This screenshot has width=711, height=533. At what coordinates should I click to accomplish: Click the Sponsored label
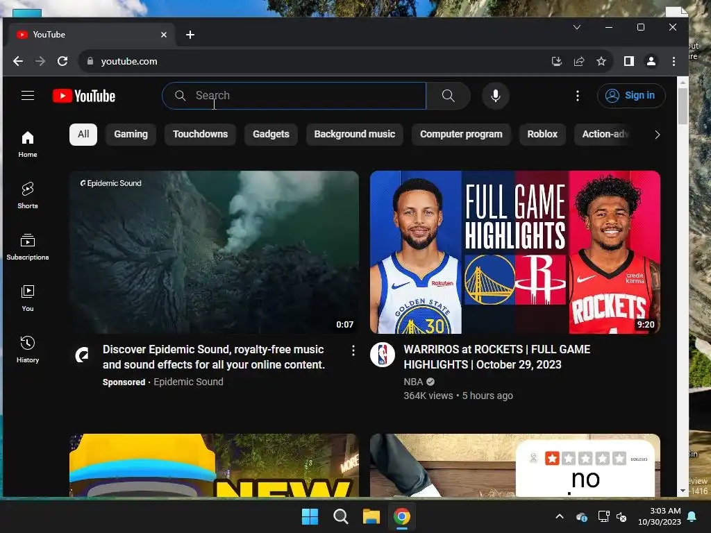[x=124, y=382]
